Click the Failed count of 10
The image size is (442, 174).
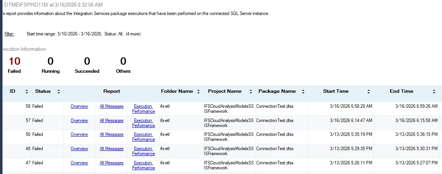(15, 61)
